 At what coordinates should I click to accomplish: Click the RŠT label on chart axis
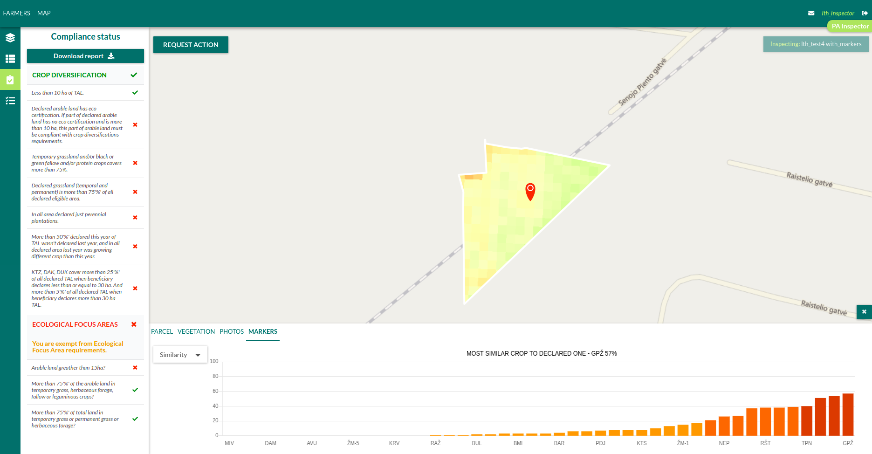pos(765,443)
